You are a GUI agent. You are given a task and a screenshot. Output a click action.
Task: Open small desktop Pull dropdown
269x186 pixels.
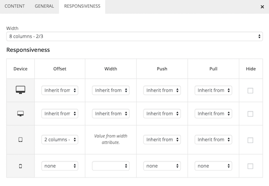coord(213,114)
